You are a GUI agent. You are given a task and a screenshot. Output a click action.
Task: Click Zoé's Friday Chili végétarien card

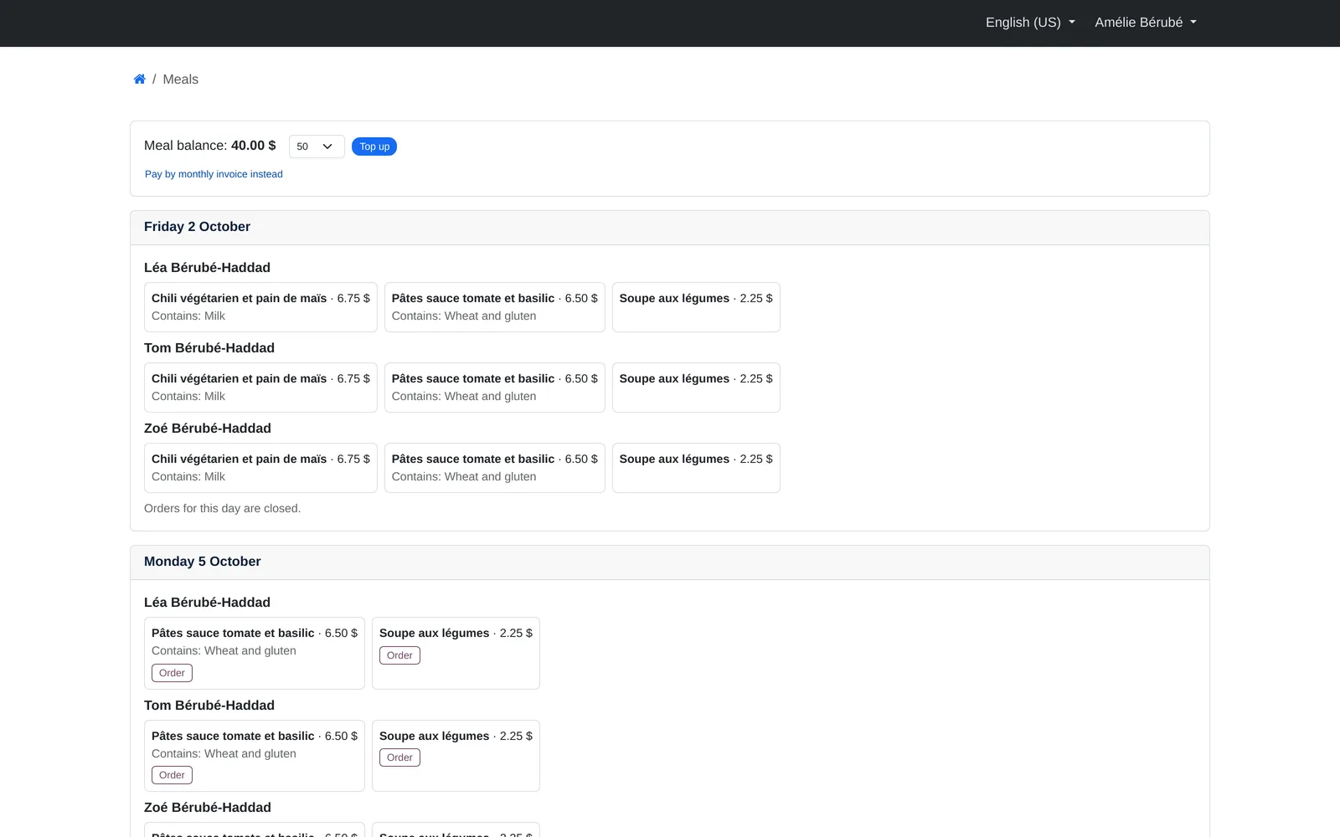tap(260, 468)
